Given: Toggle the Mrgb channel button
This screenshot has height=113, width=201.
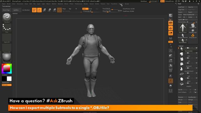Looking at the screenshot, I should [64, 9].
